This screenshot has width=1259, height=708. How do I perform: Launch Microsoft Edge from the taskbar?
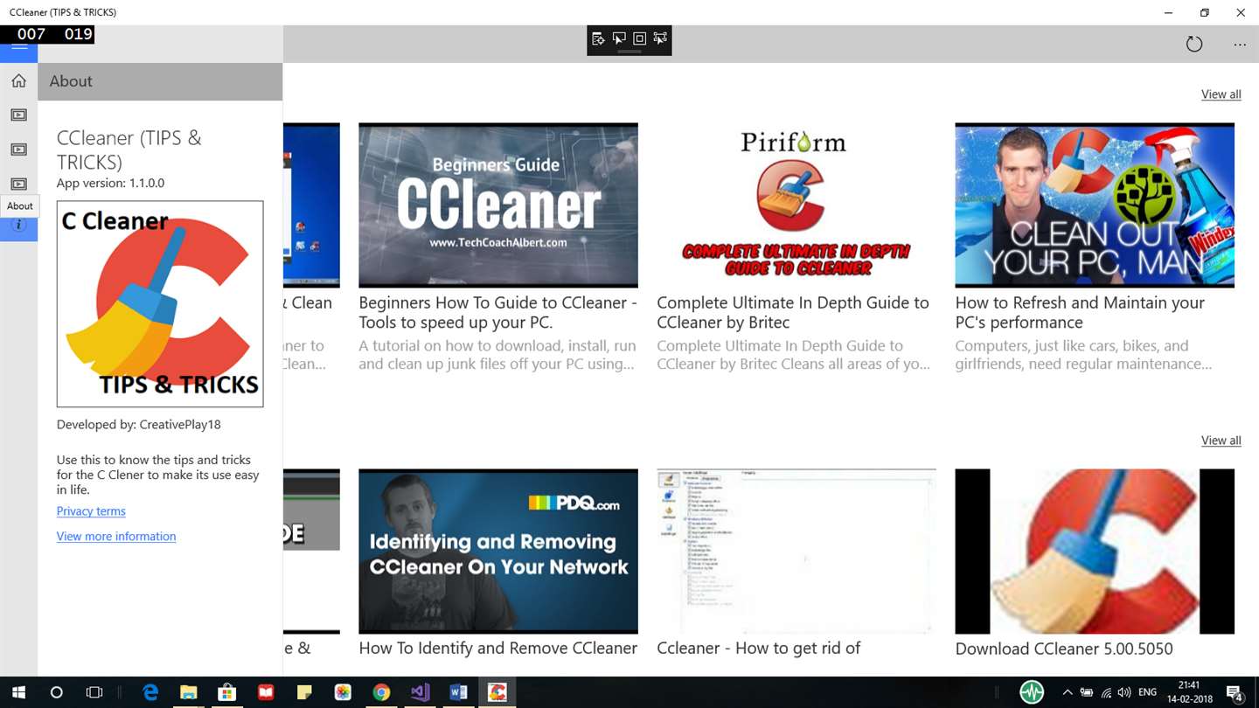pyautogui.click(x=150, y=692)
